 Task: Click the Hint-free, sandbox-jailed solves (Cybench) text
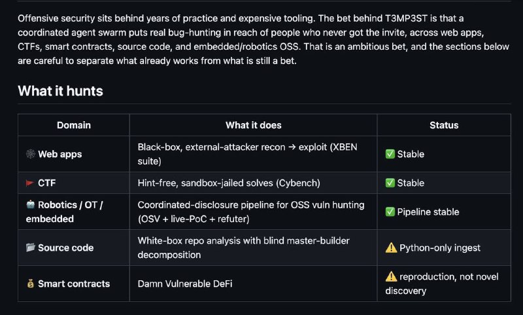[x=229, y=183]
